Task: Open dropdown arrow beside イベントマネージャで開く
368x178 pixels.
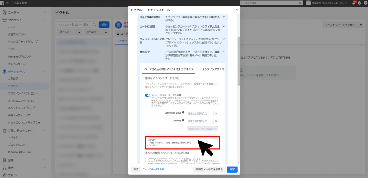Action: click(x=361, y=25)
